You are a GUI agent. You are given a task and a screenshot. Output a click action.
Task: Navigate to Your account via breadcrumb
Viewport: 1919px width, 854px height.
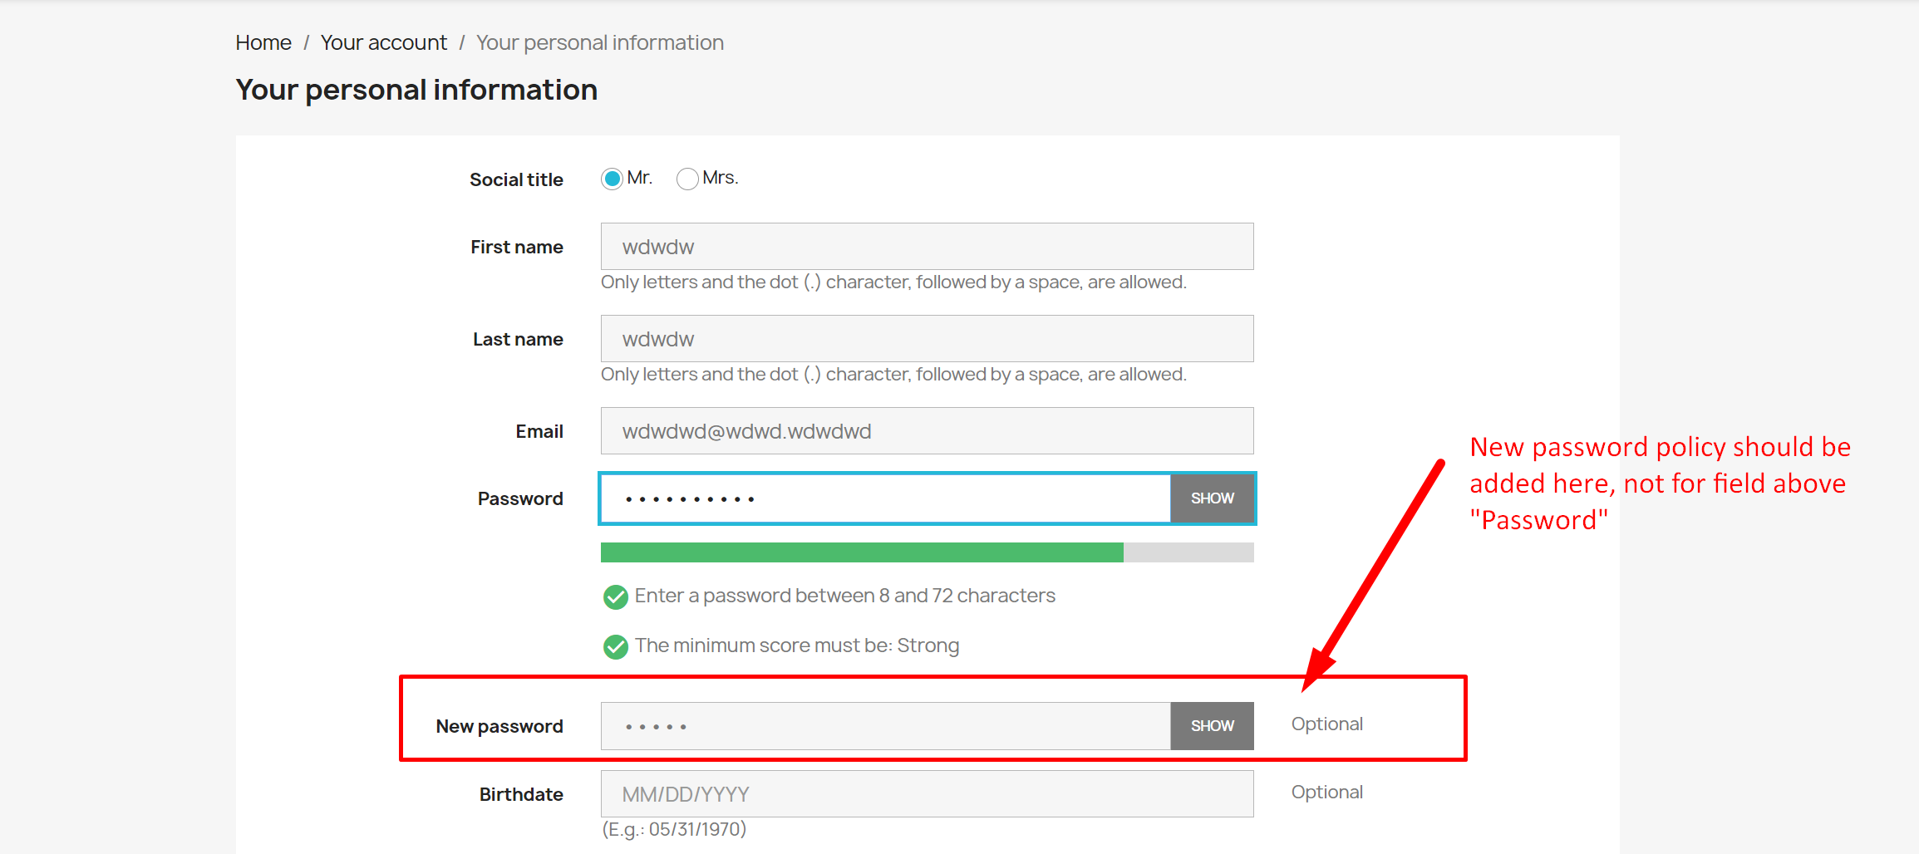[383, 42]
